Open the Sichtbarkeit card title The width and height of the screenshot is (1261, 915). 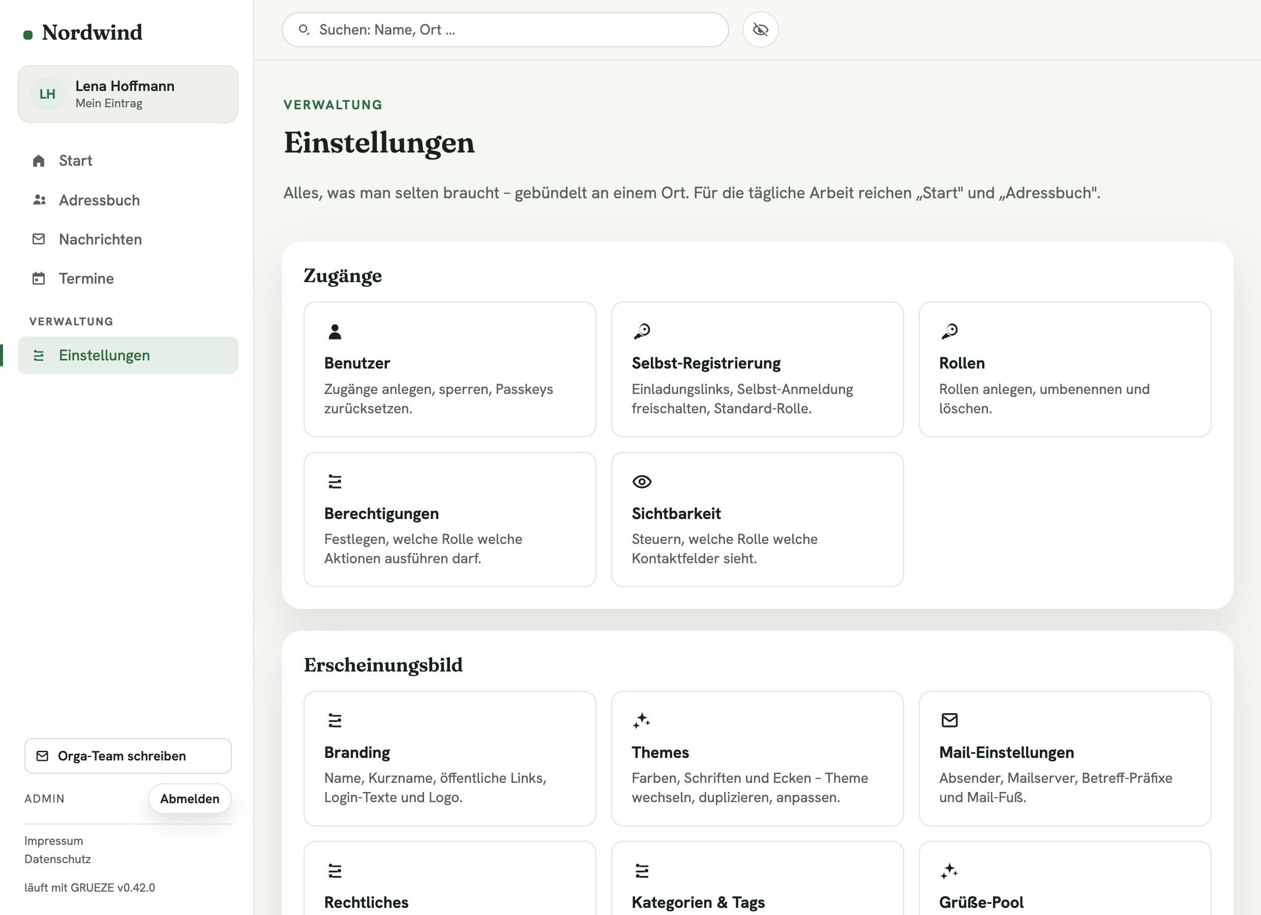point(676,513)
